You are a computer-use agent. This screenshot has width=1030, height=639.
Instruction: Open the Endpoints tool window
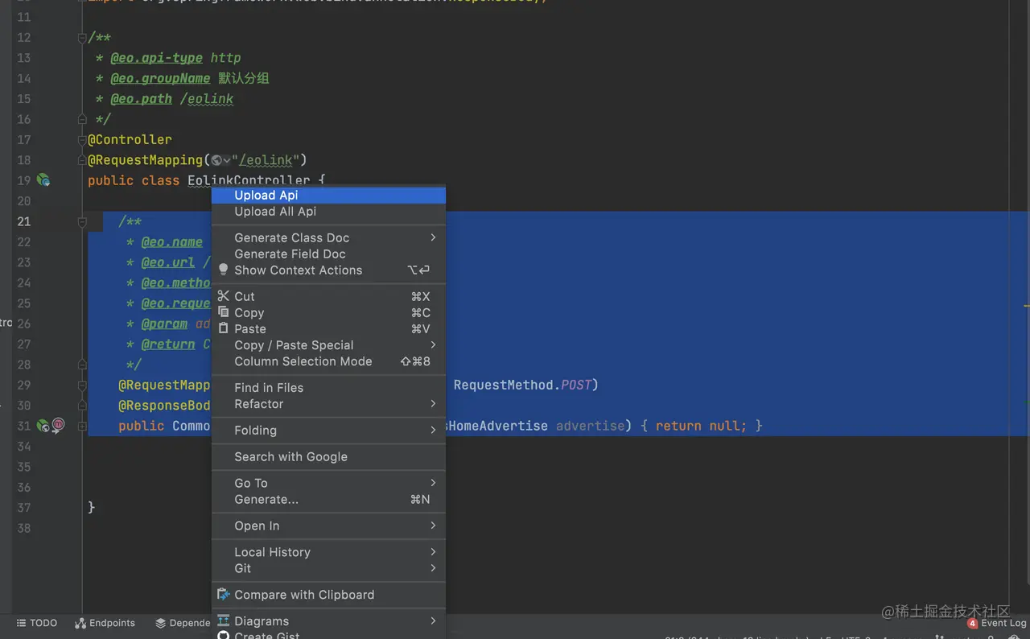tap(105, 623)
